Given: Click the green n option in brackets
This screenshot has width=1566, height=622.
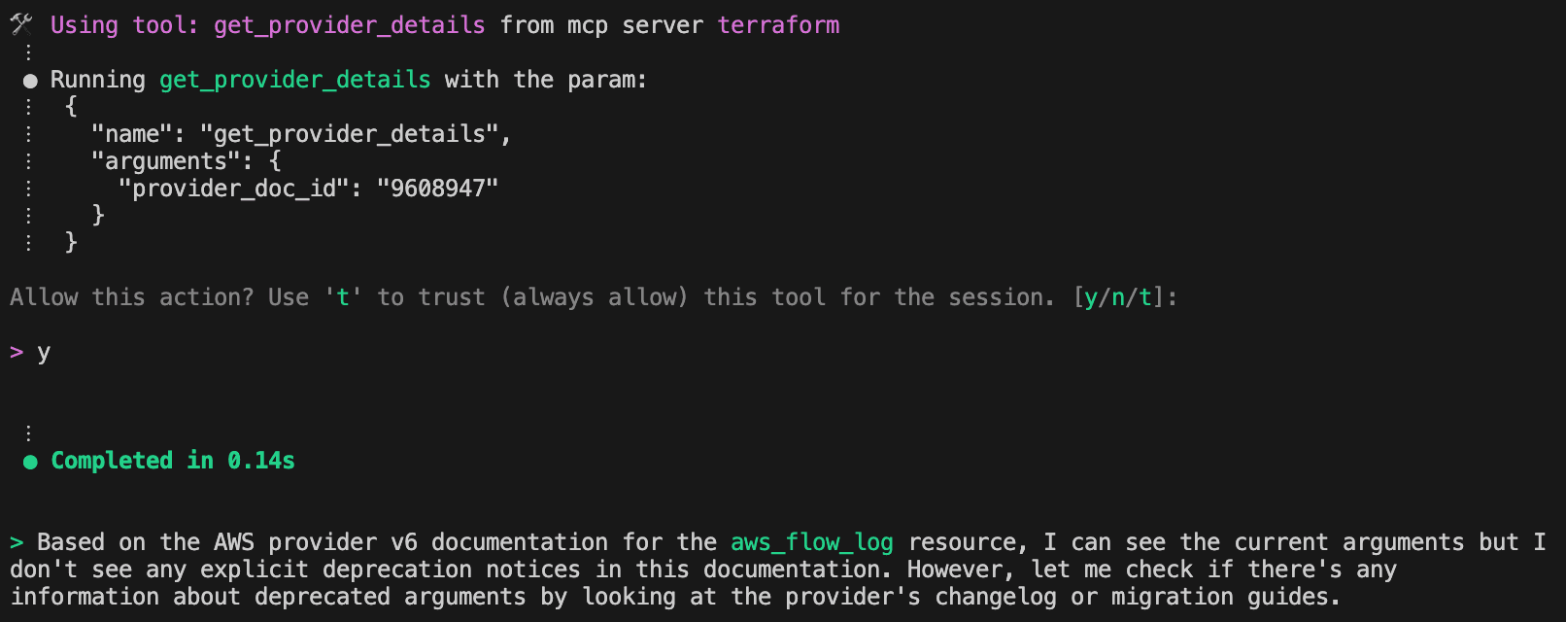Looking at the screenshot, I should (x=1118, y=297).
